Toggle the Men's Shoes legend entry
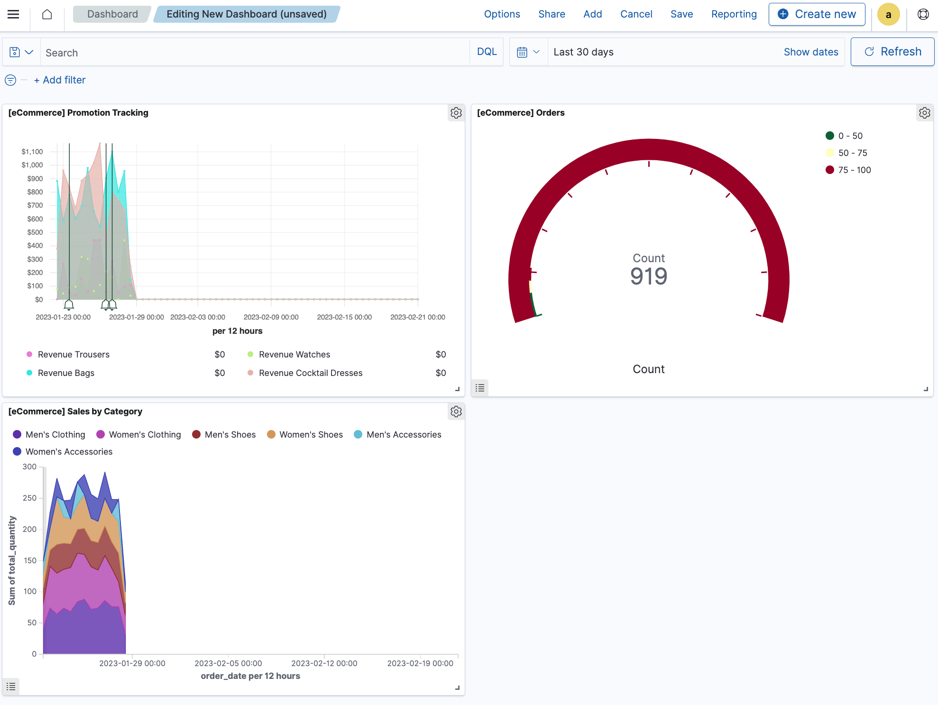The image size is (938, 705). [x=230, y=434]
